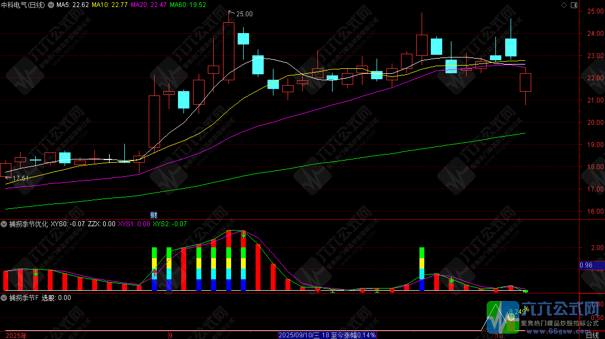Viewport: 605px width, 339px height.
Task: Select the MA60: 19.52 green label
Action: 188,5
